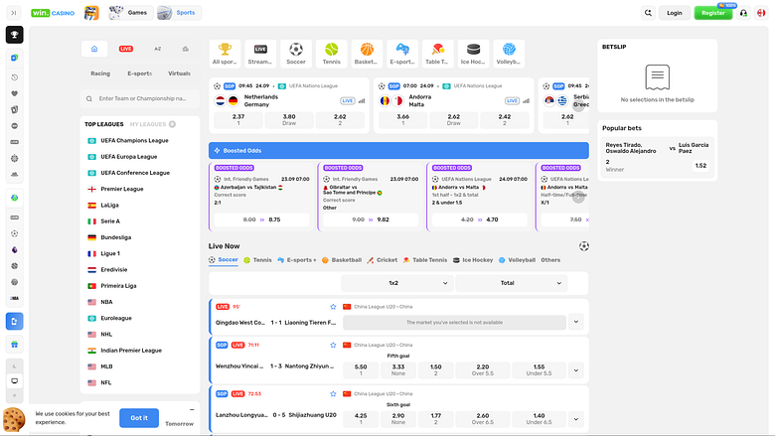This screenshot has width=775, height=436.
Task: Click the search icon in top bar
Action: [648, 13]
